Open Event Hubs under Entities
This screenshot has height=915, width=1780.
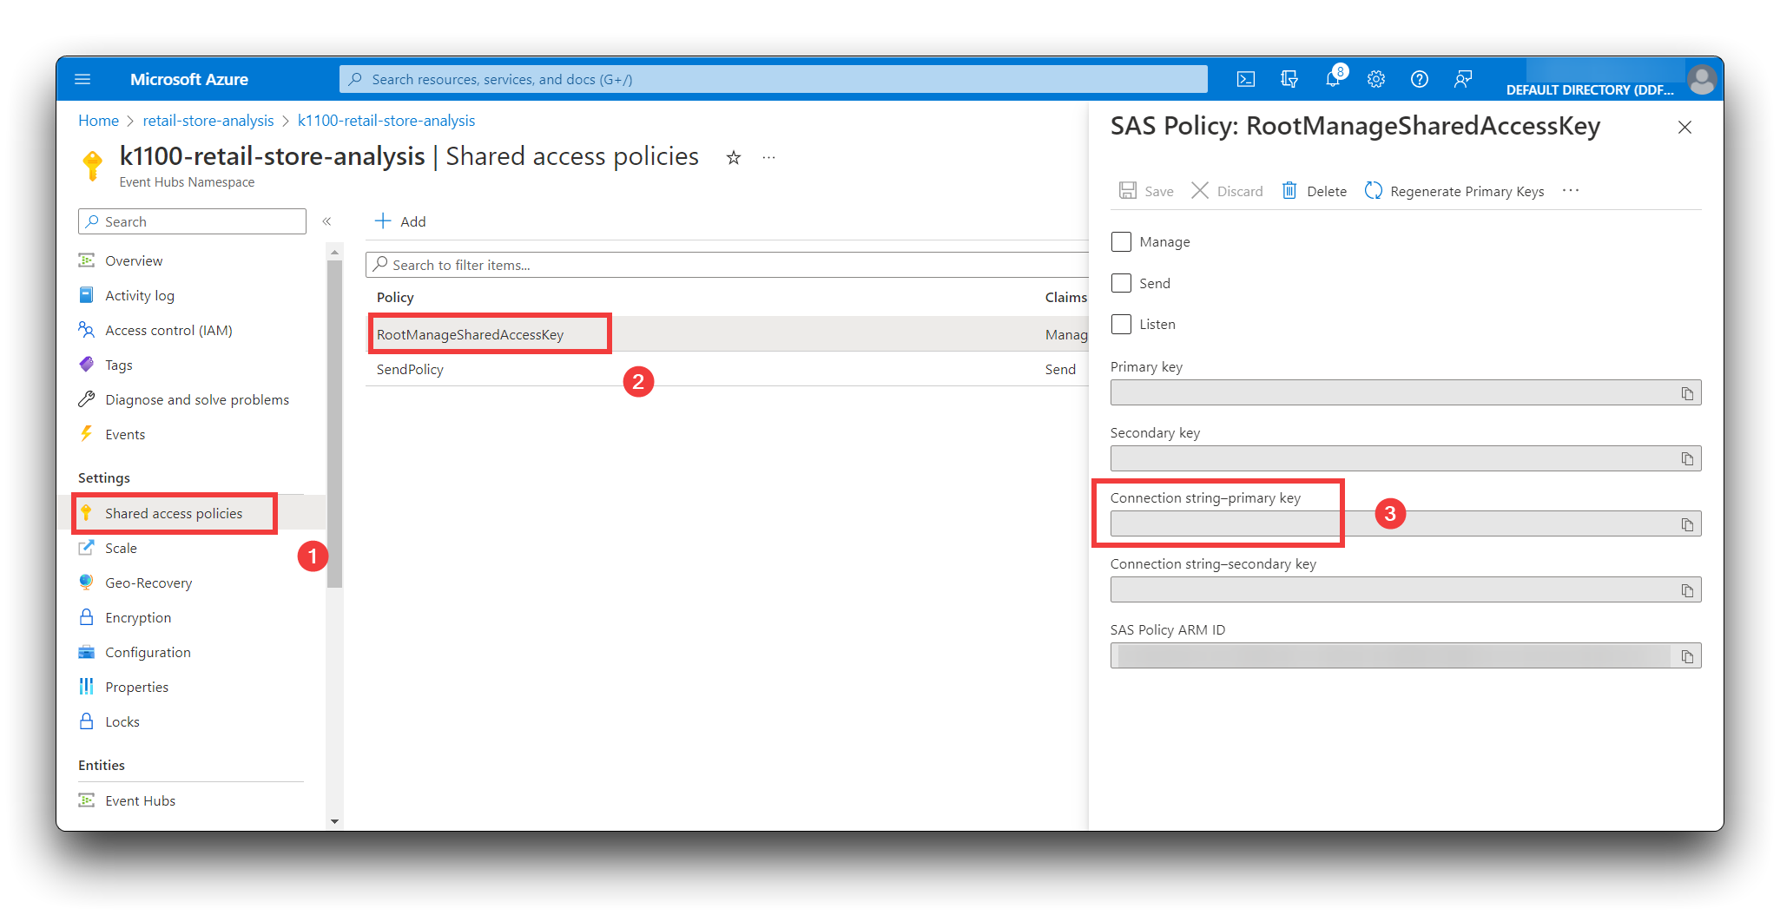tap(140, 800)
